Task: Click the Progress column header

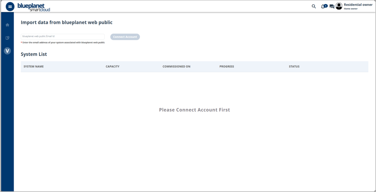Action: coord(227,67)
